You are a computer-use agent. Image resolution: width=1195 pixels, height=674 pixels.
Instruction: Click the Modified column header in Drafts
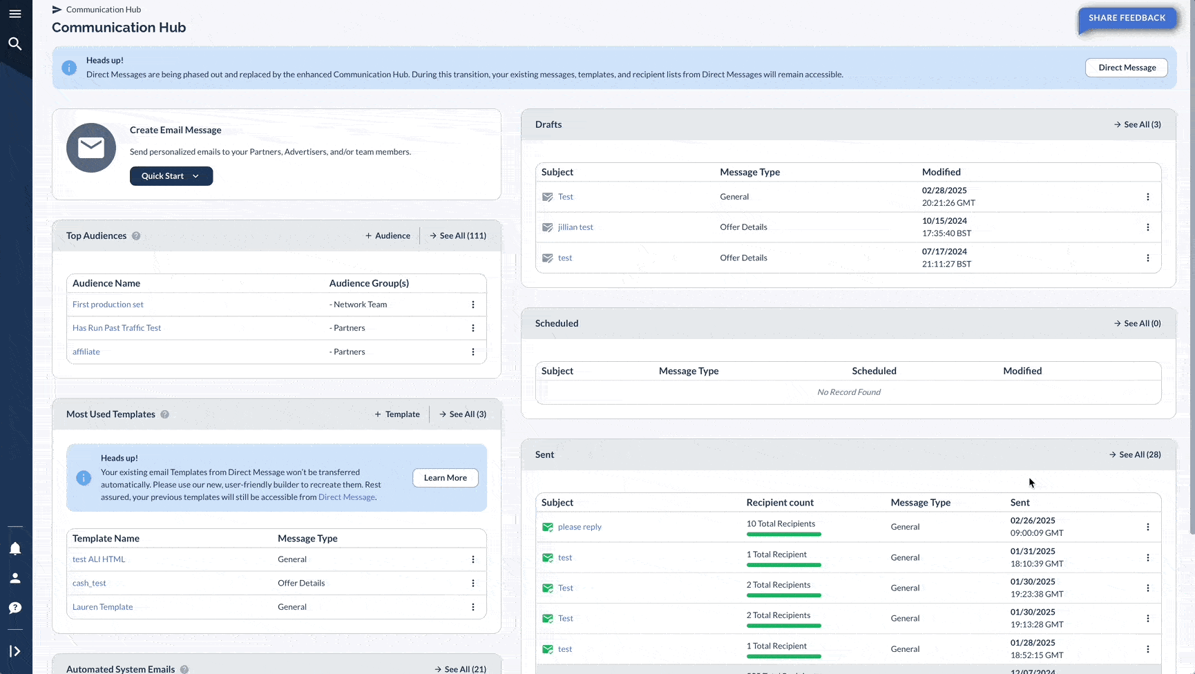point(941,172)
